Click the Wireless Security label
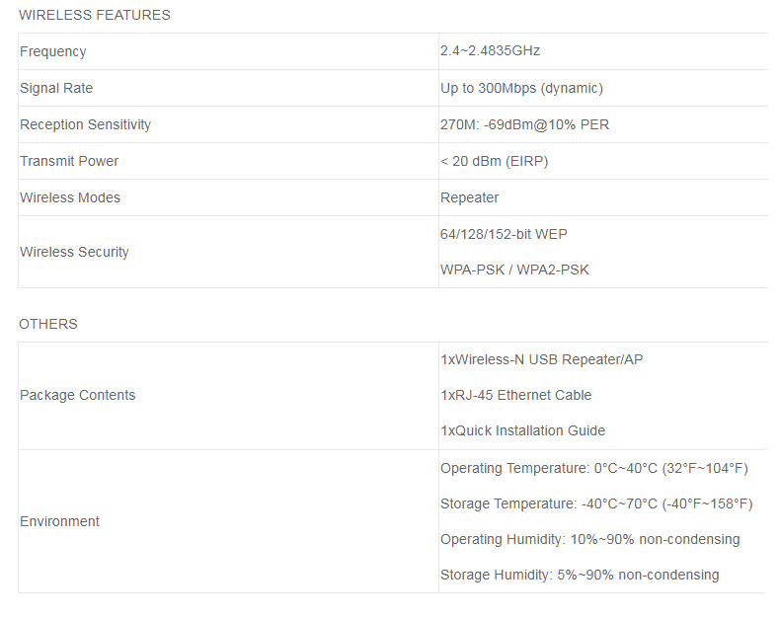This screenshot has width=780, height=618. (74, 252)
